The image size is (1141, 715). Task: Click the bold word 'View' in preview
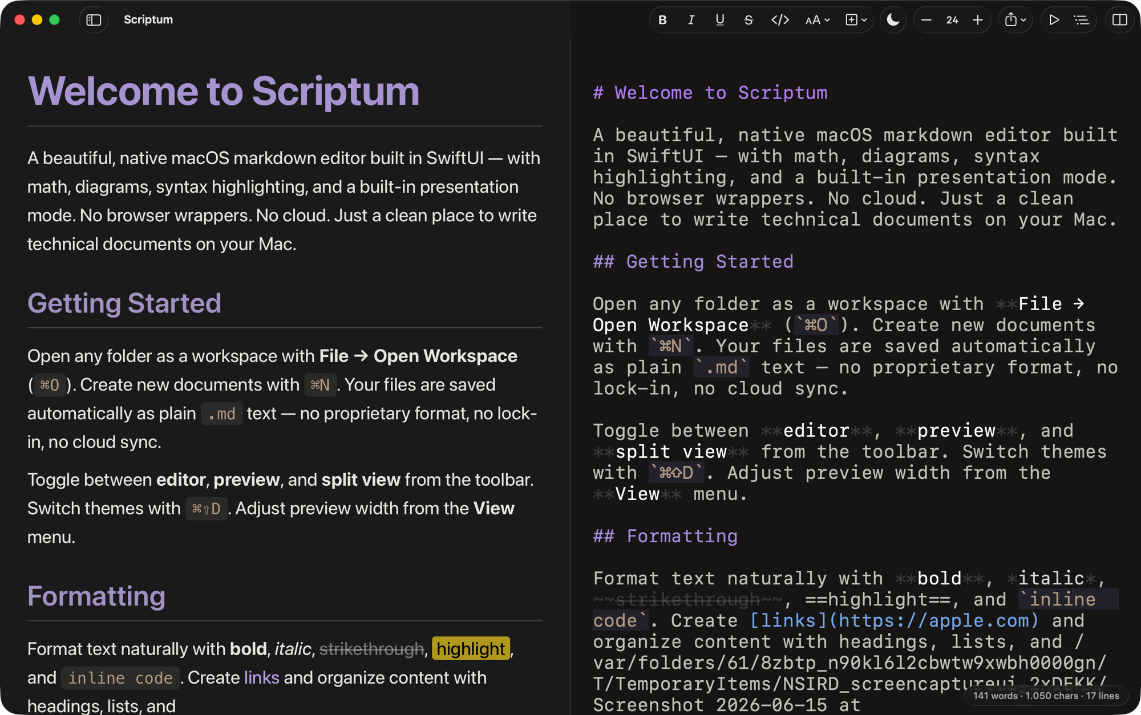(494, 508)
